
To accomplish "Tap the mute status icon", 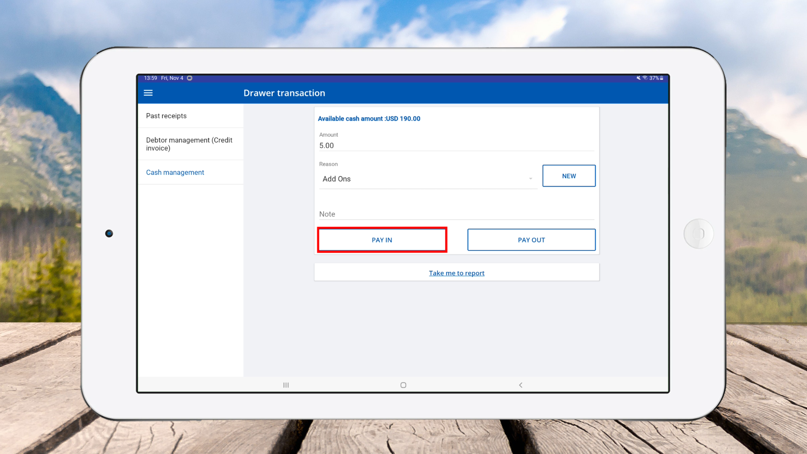I will click(x=638, y=78).
